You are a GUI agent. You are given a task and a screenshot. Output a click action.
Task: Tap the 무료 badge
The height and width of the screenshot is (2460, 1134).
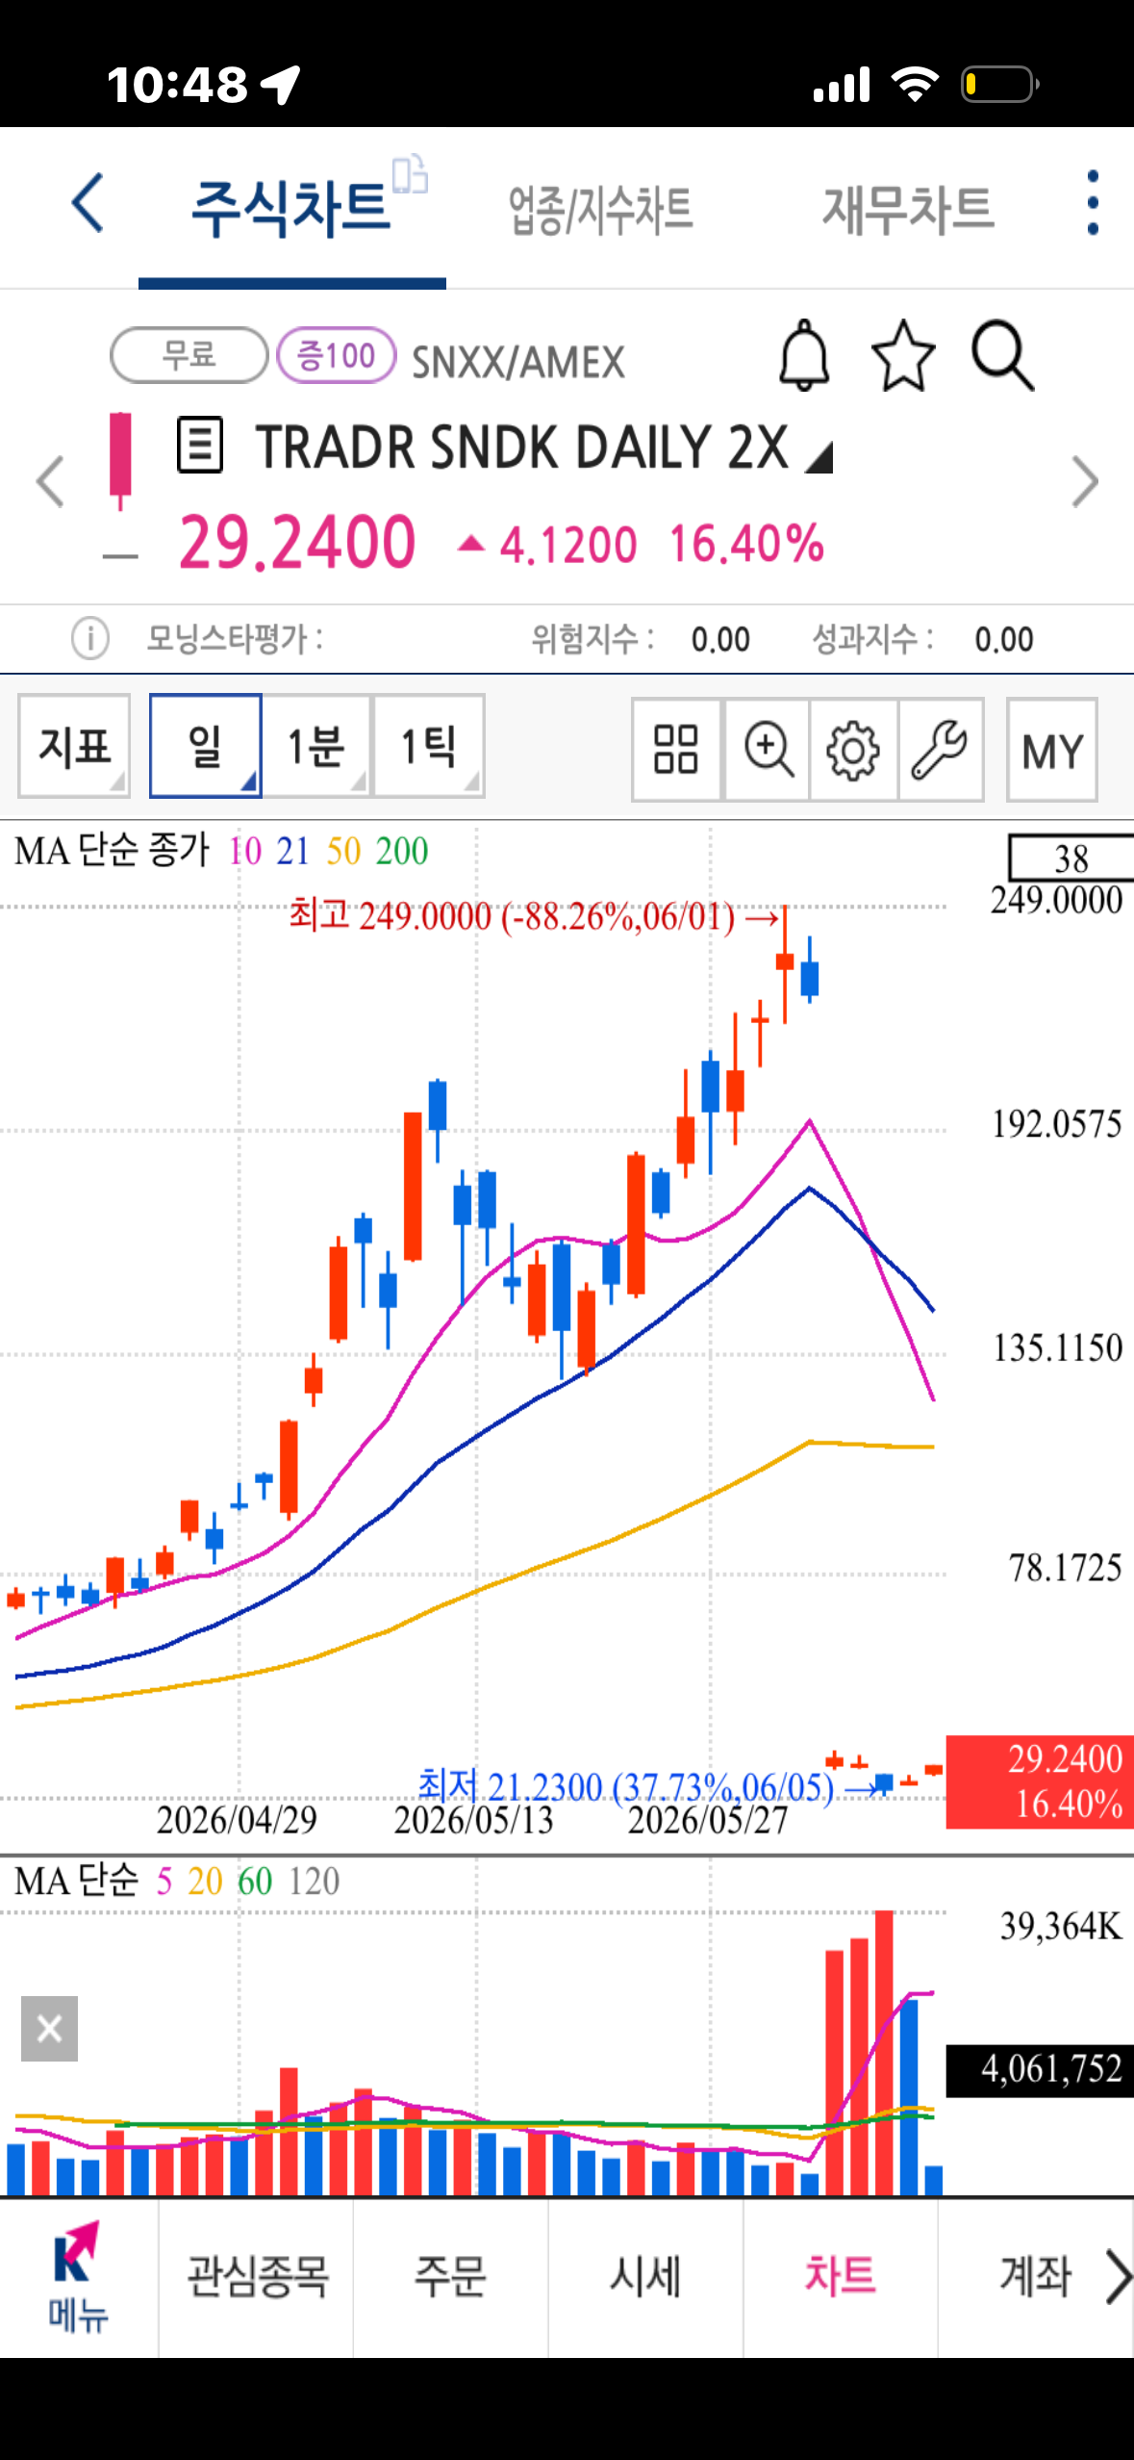point(189,355)
